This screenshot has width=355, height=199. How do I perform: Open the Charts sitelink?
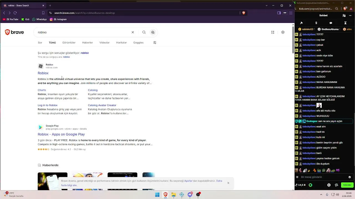click(x=42, y=90)
